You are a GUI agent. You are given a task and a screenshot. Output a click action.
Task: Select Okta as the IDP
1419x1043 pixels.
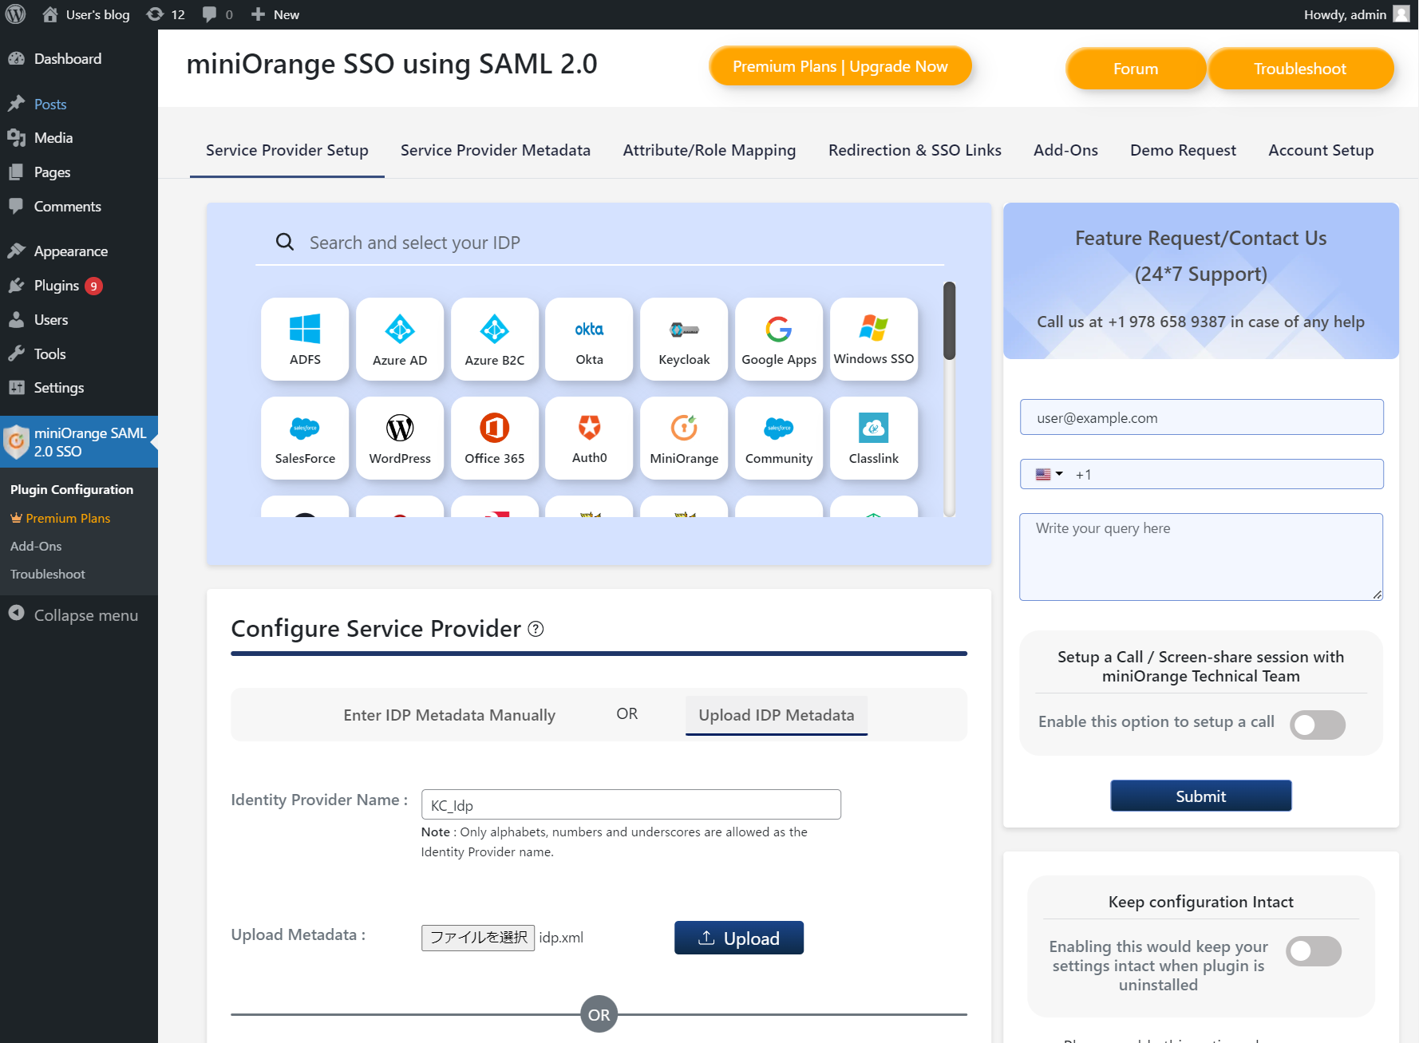pyautogui.click(x=589, y=339)
